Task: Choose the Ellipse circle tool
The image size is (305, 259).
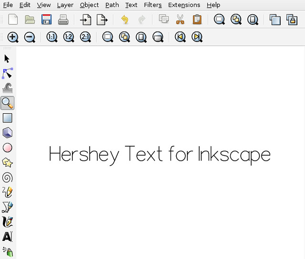Action: [x=7, y=148]
